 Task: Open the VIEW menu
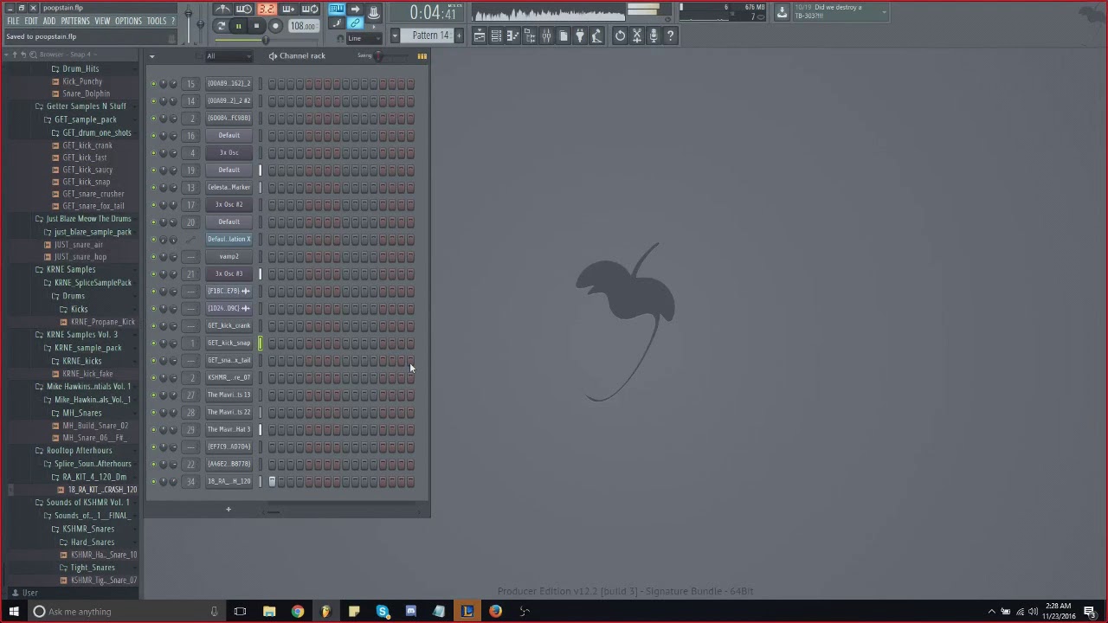102,21
